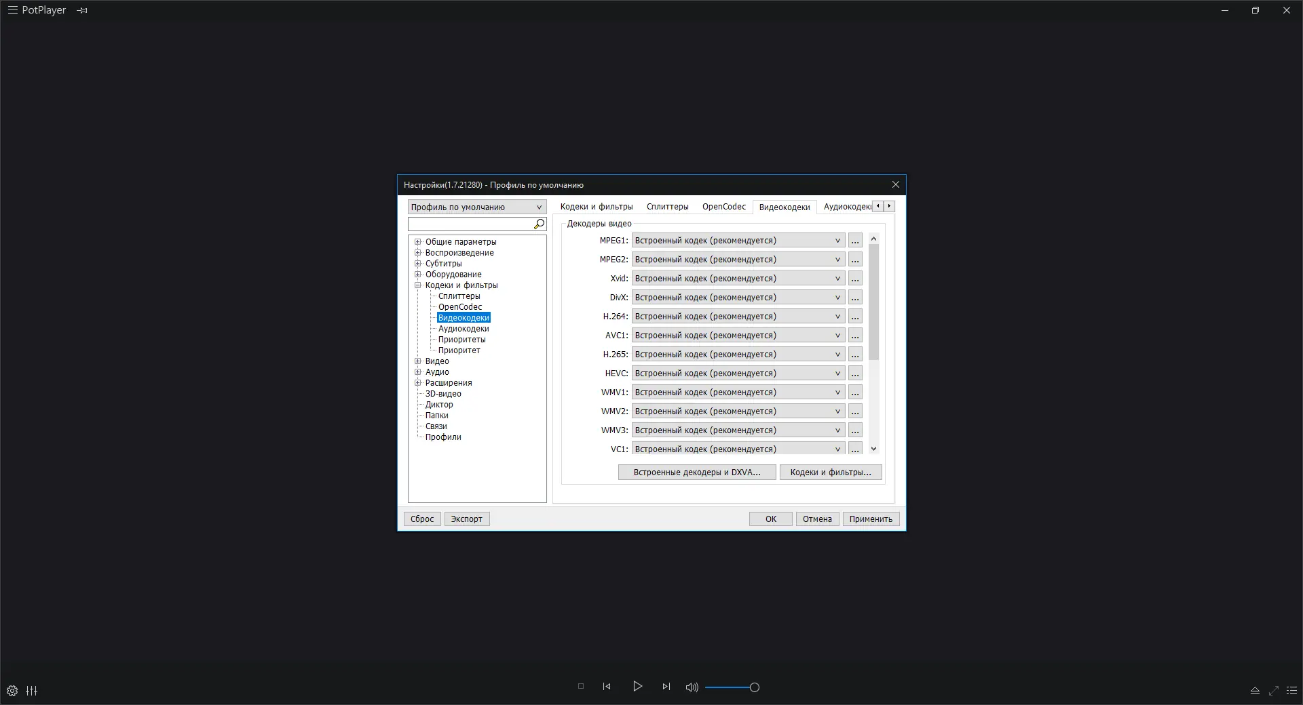
Task: Close the settings dialog with the X
Action: [896, 184]
